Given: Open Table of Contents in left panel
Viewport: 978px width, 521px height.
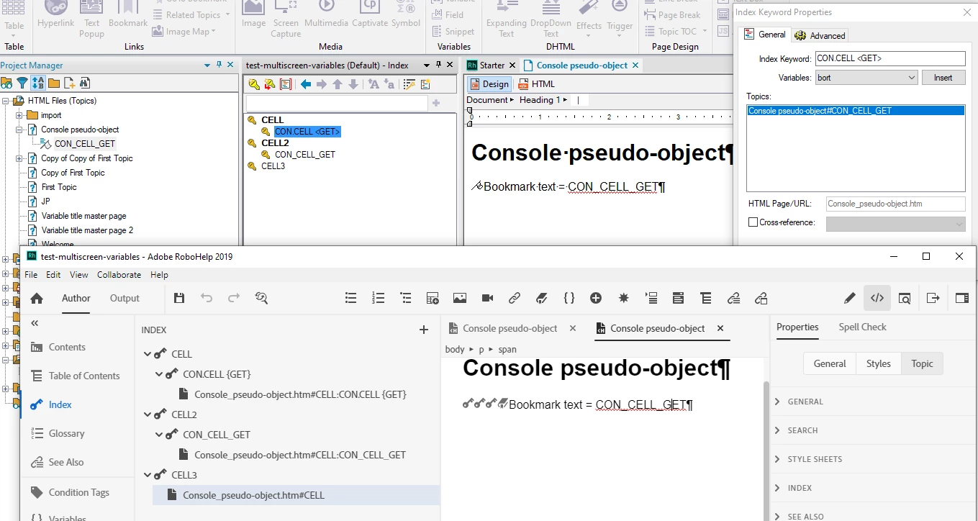Looking at the screenshot, I should [x=84, y=376].
